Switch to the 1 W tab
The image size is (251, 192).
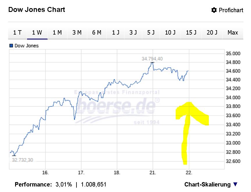coord(37,33)
